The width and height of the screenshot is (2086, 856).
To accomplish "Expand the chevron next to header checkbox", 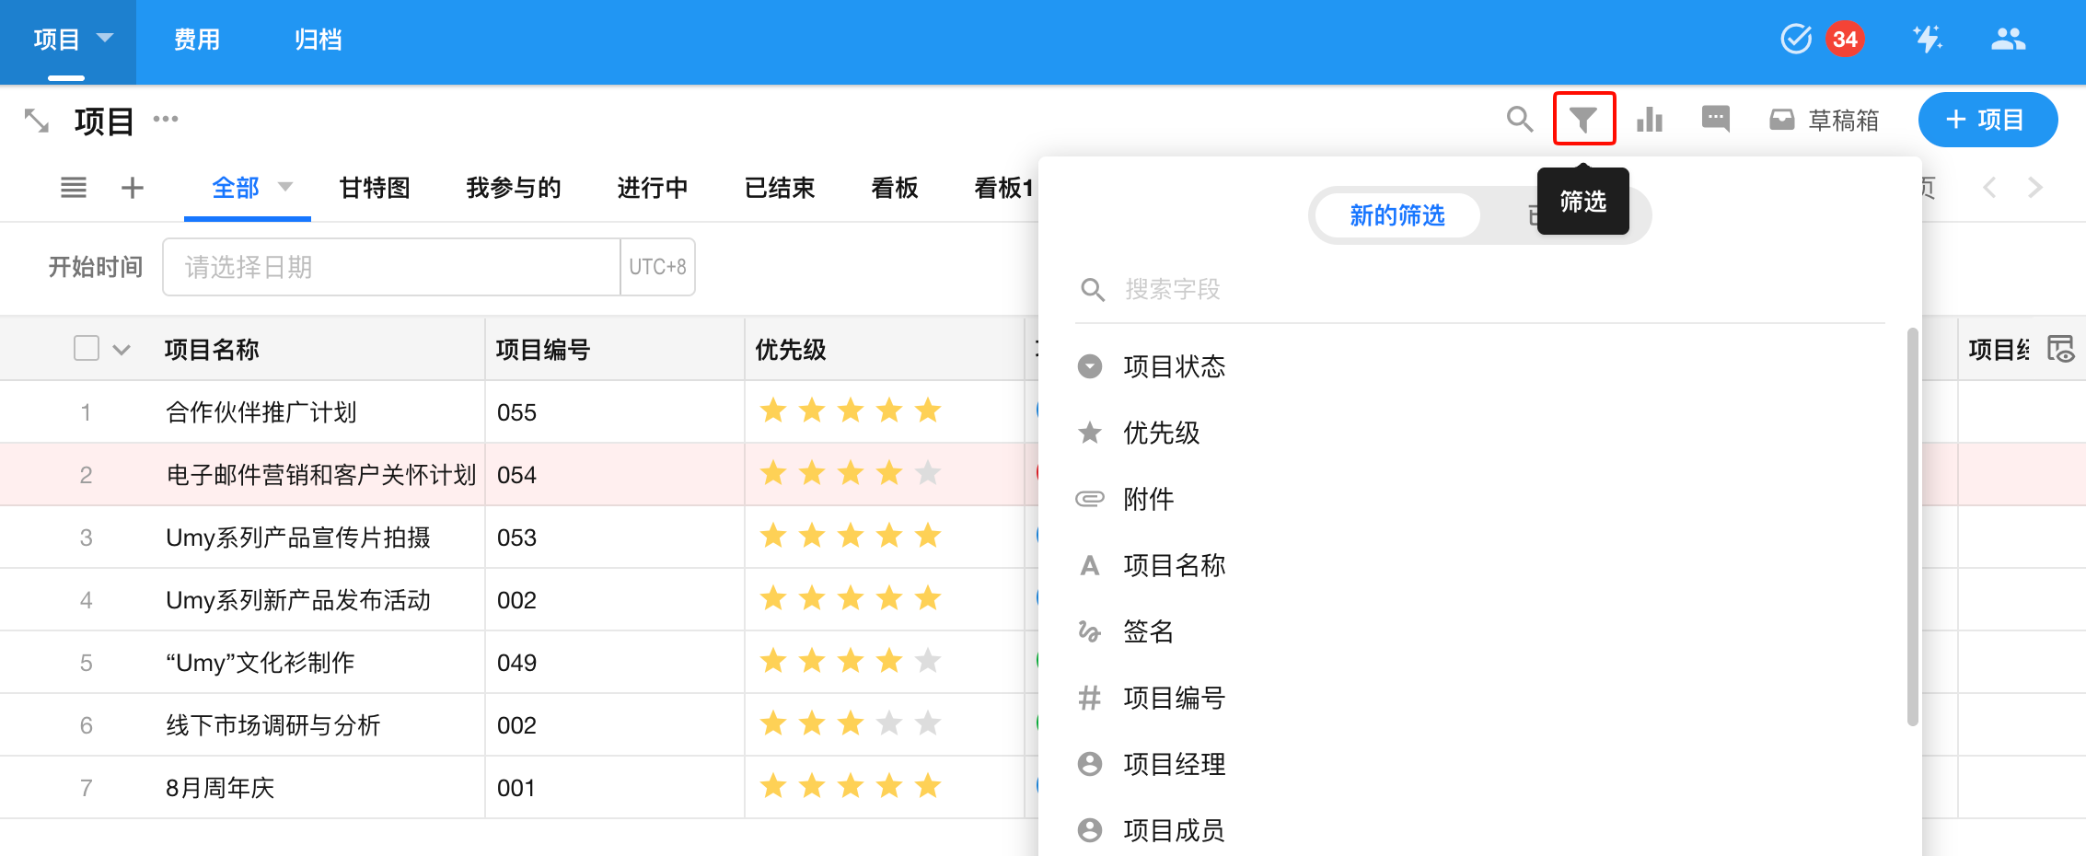I will point(122,350).
